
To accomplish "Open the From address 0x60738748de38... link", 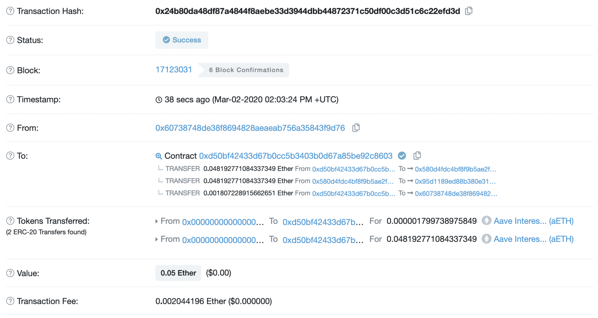I will [x=250, y=128].
